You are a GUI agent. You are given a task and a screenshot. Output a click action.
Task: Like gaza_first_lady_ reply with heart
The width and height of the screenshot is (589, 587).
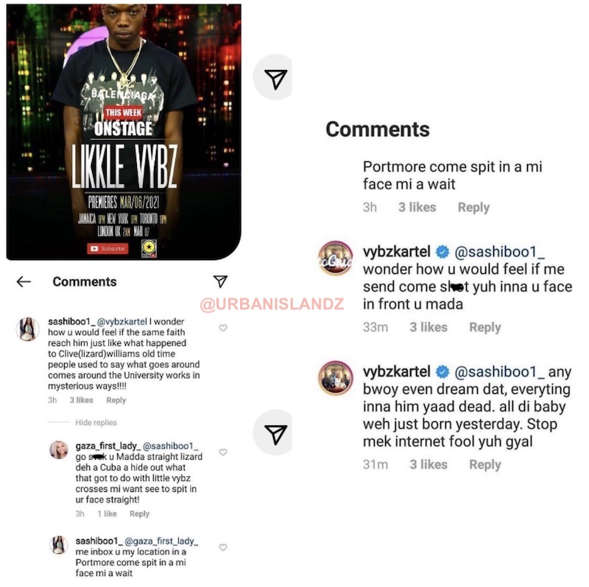pyautogui.click(x=223, y=452)
